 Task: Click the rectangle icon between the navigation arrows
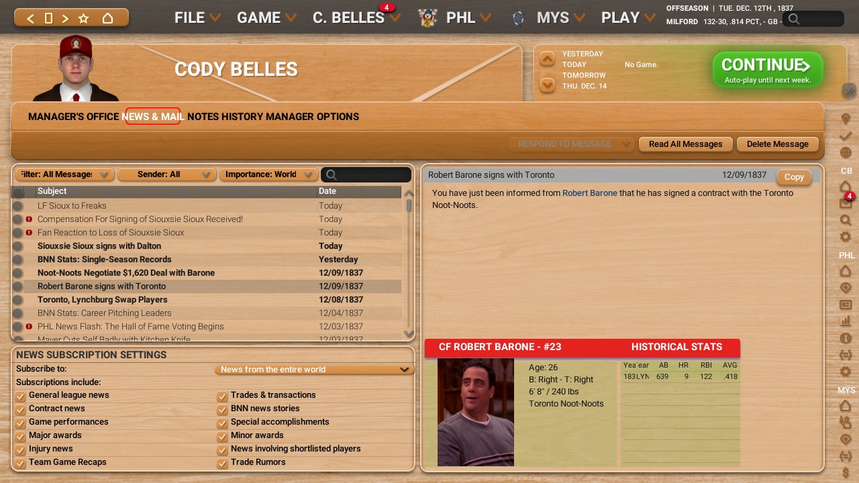[x=48, y=18]
